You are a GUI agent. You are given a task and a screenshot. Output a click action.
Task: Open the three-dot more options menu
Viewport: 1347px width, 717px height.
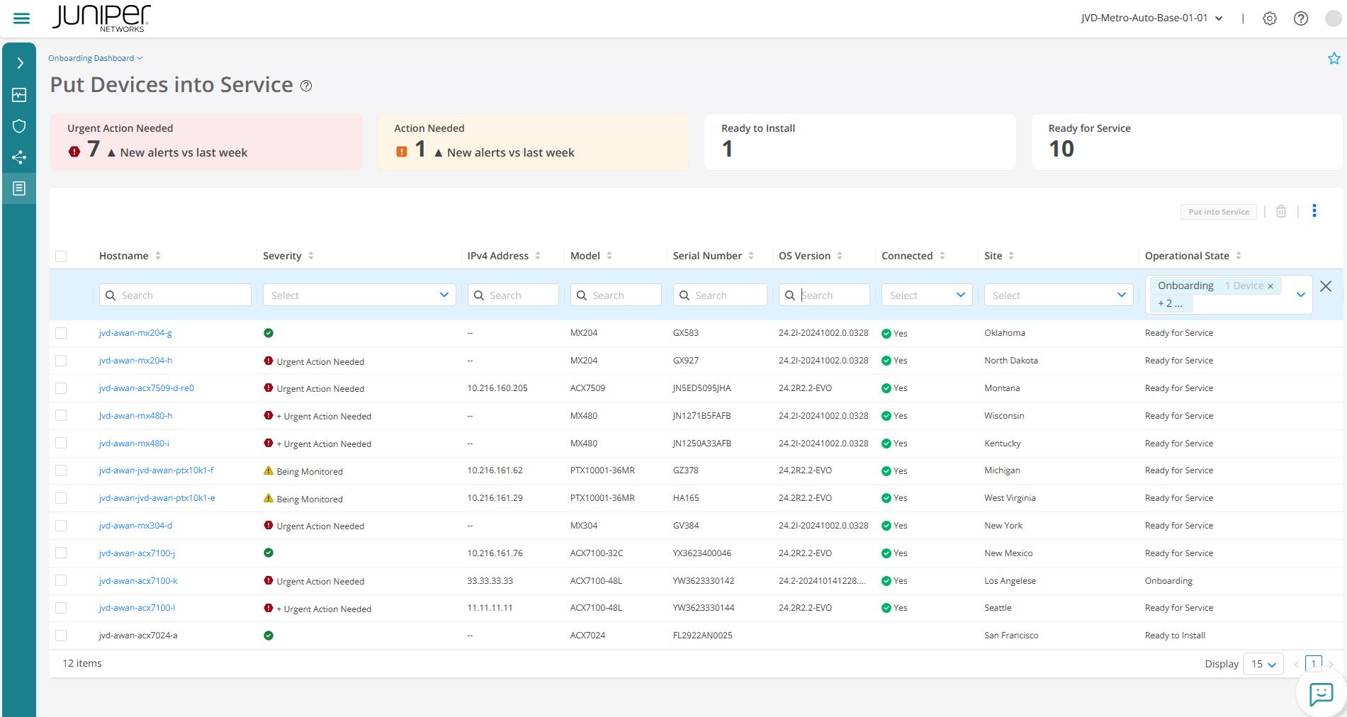tap(1314, 211)
